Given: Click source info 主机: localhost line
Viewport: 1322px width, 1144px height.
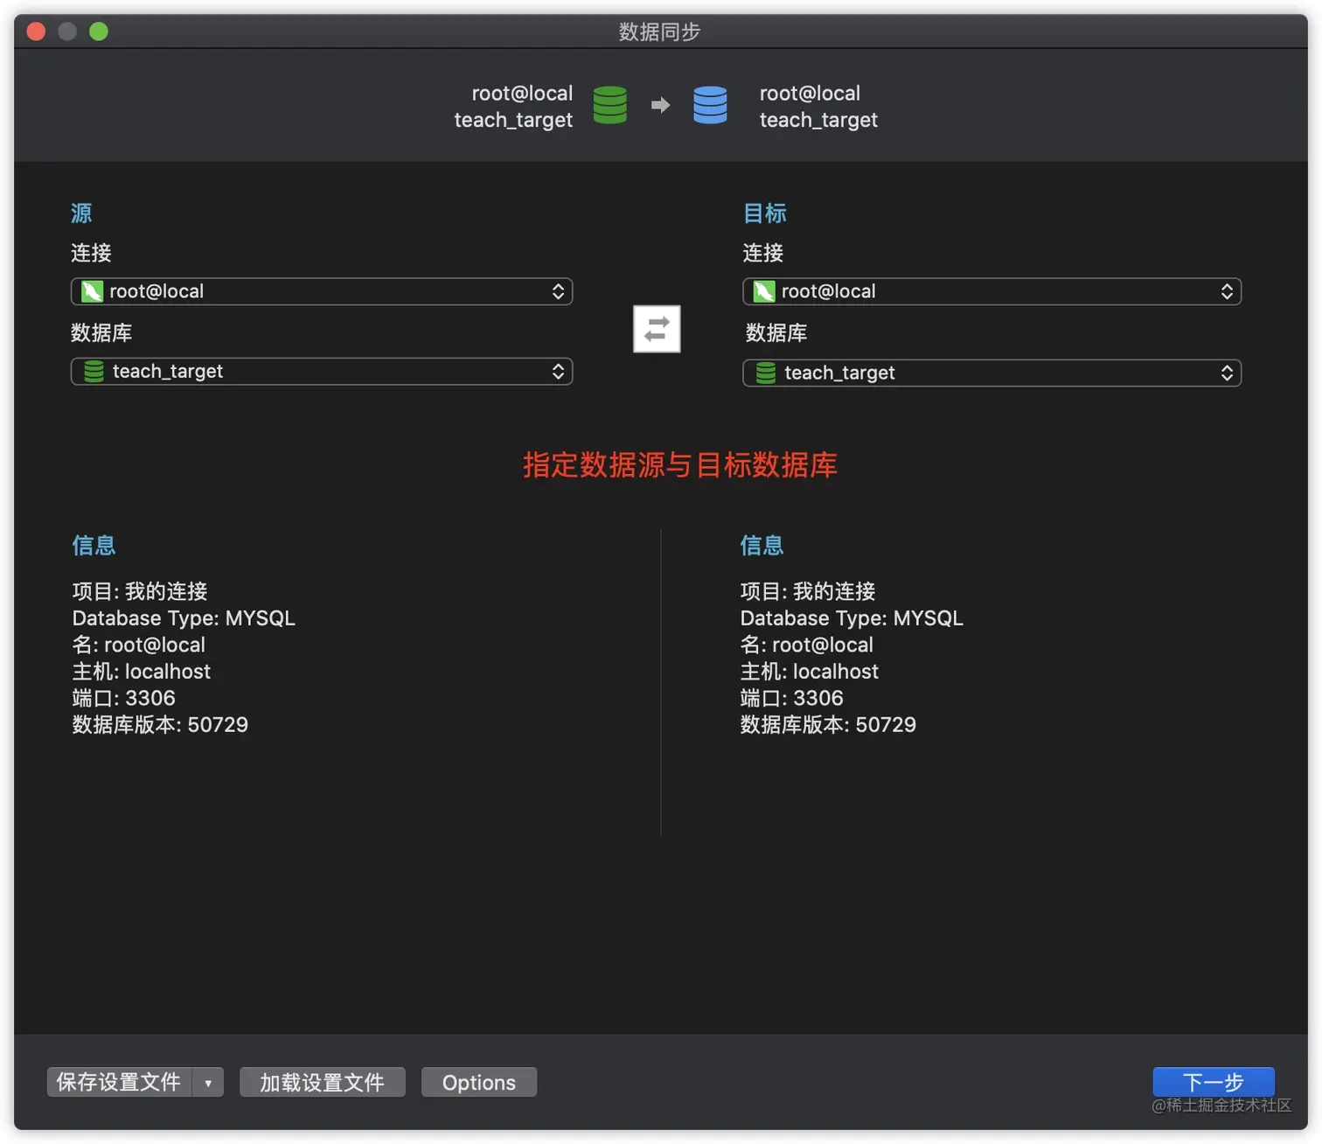Looking at the screenshot, I should [x=142, y=672].
